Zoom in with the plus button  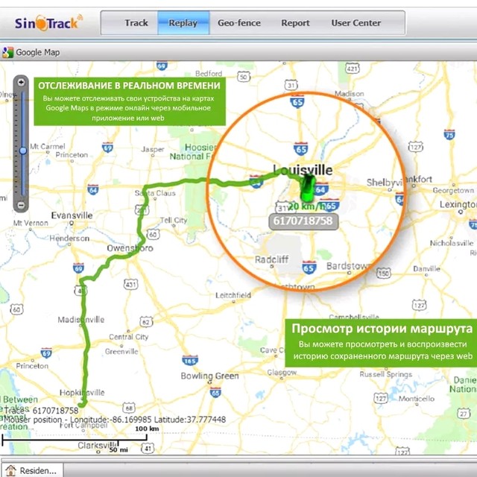pos(21,82)
